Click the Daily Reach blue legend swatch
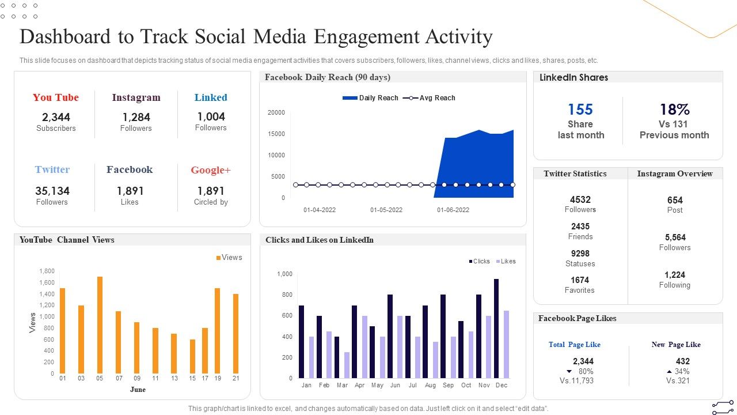The width and height of the screenshot is (737, 415). pyautogui.click(x=350, y=98)
